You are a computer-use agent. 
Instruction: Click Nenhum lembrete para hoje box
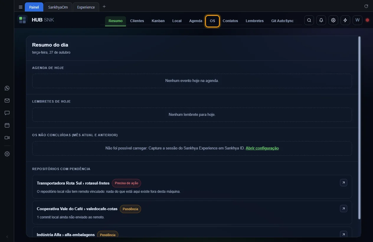click(x=192, y=114)
